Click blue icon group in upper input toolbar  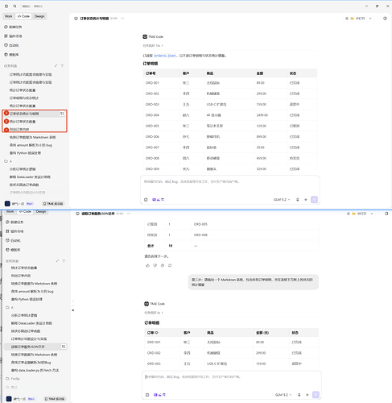coord(159,200)
